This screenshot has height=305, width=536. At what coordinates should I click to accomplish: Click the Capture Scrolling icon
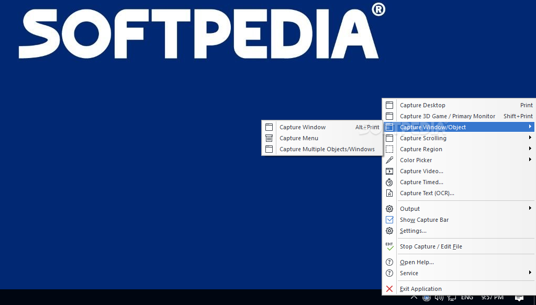tap(389, 138)
